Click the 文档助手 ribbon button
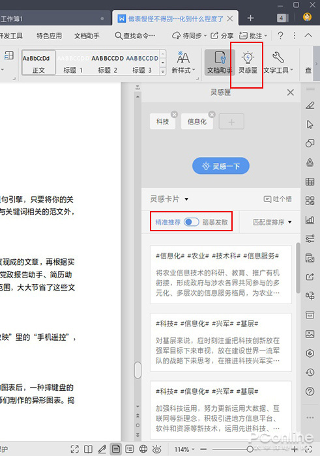Image resolution: width=320 pixels, height=456 pixels. pyautogui.click(x=220, y=62)
